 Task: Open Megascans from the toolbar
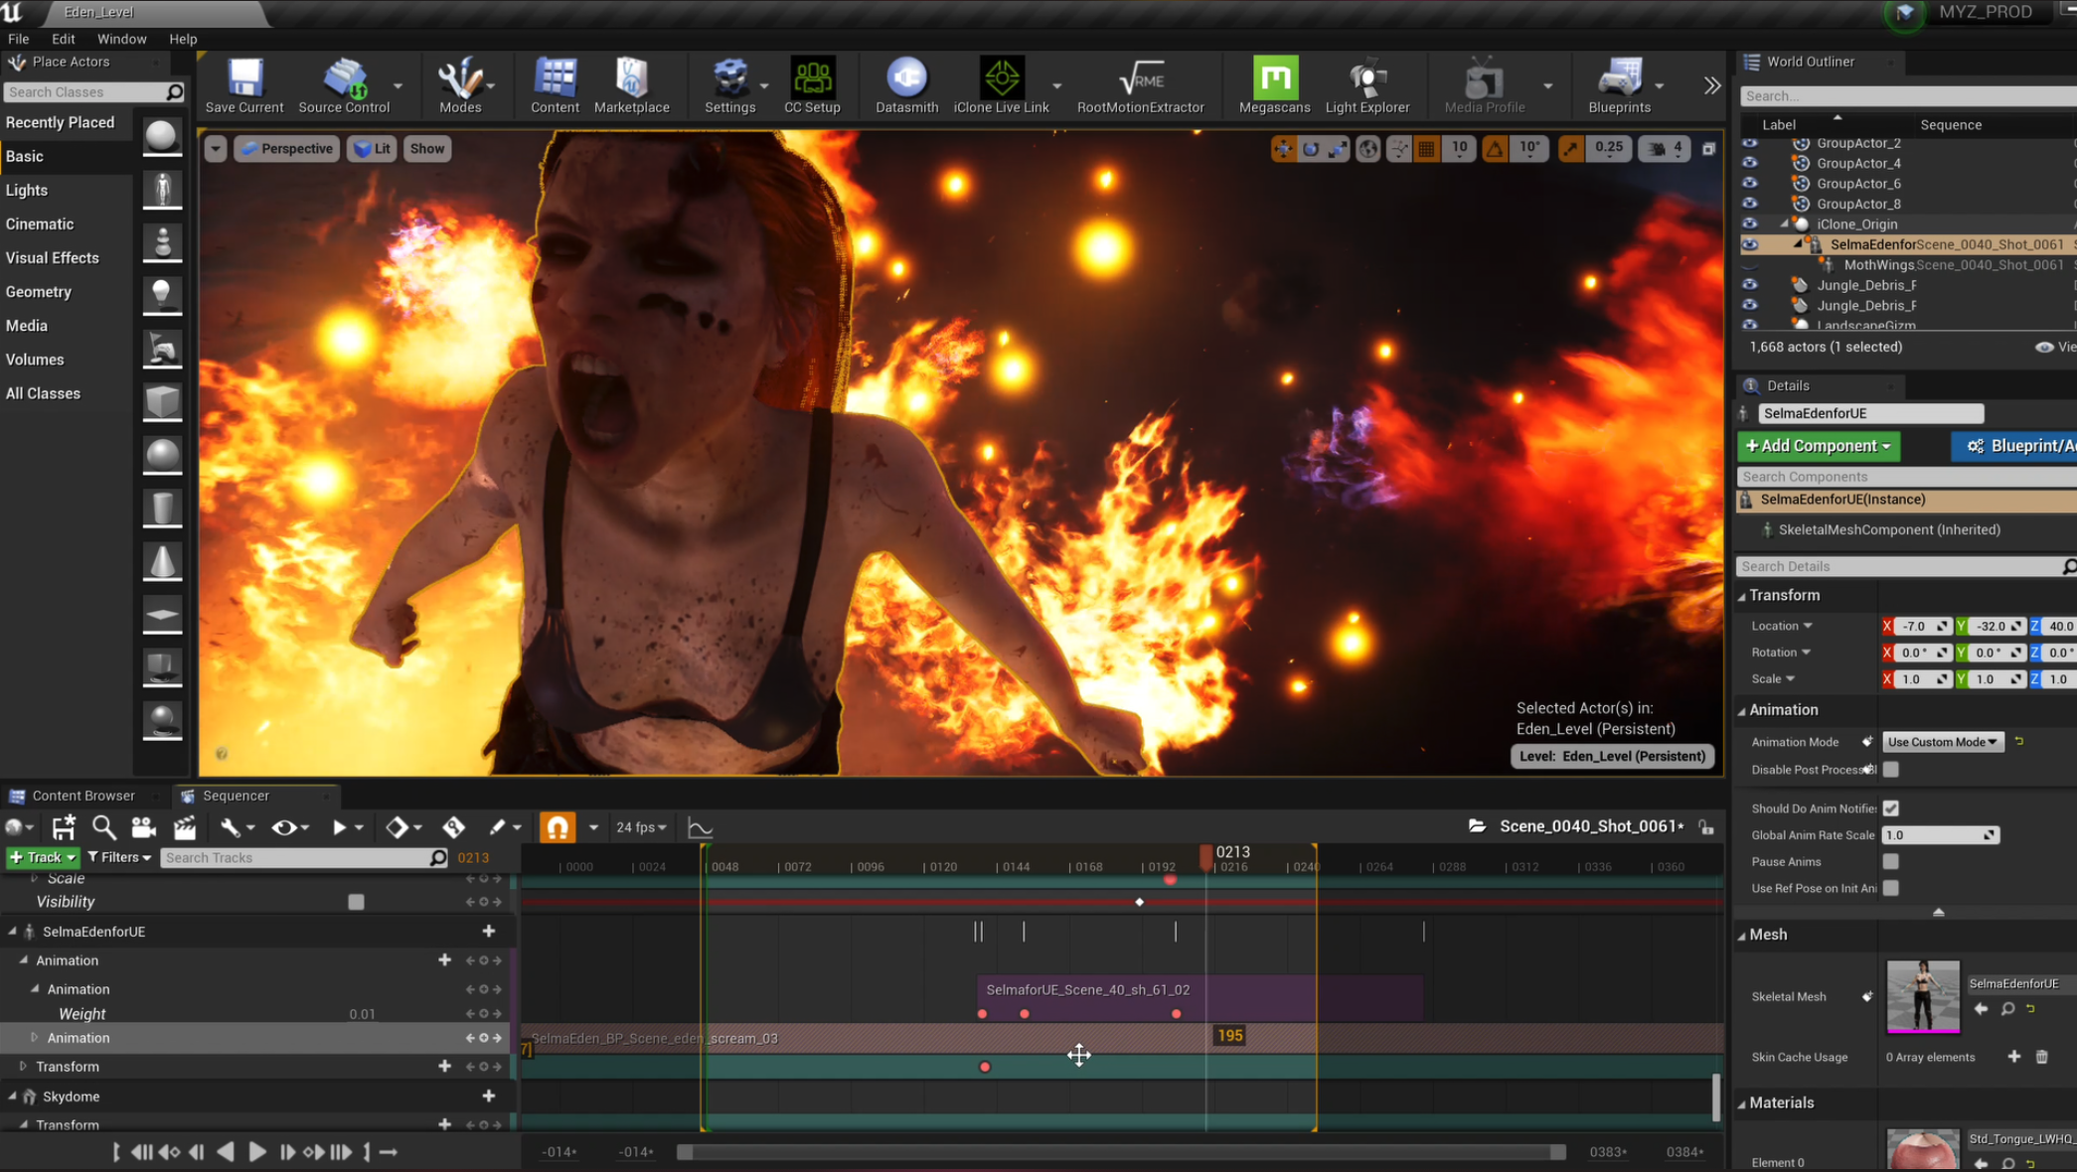click(x=1274, y=85)
